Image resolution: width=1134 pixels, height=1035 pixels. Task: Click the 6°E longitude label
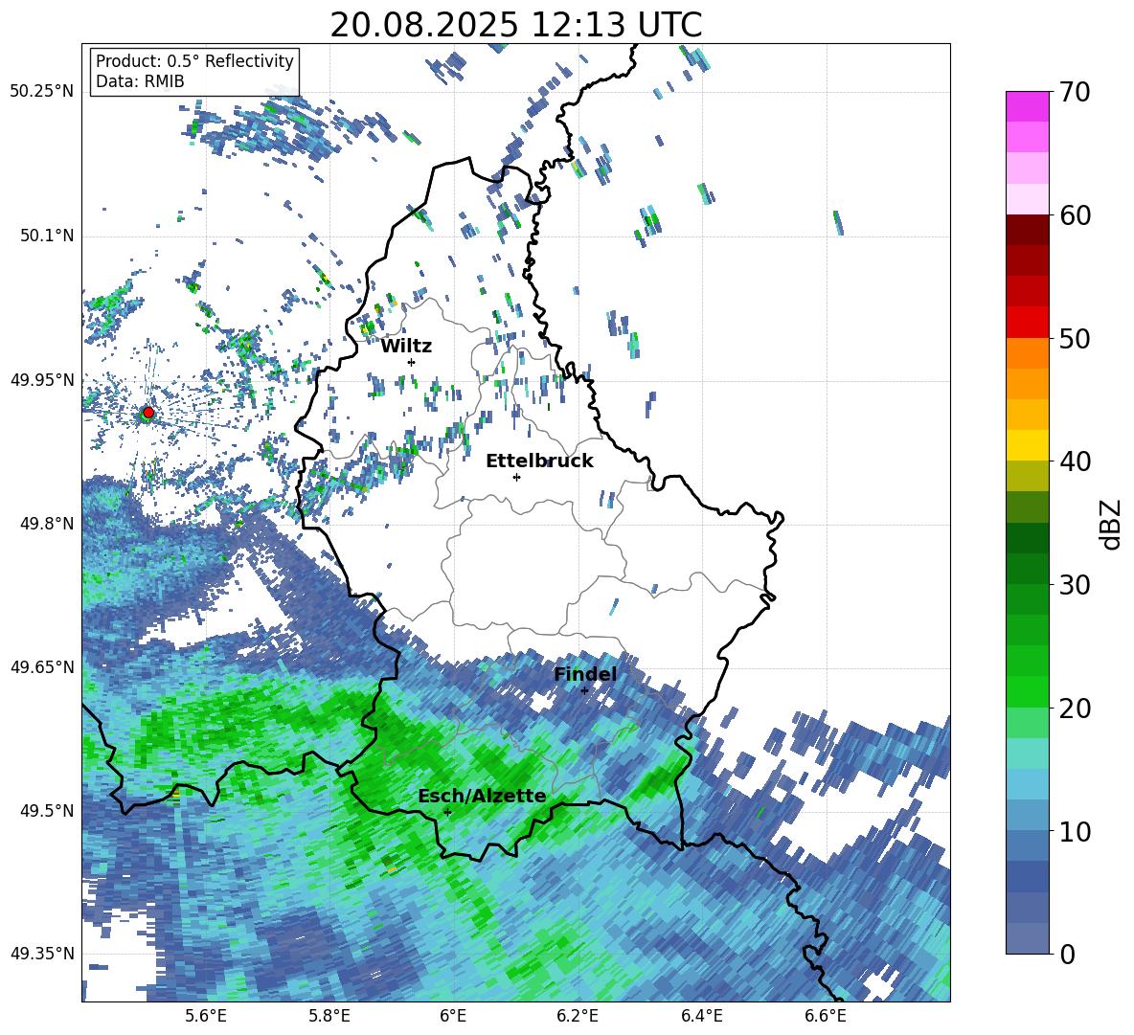tap(453, 1016)
